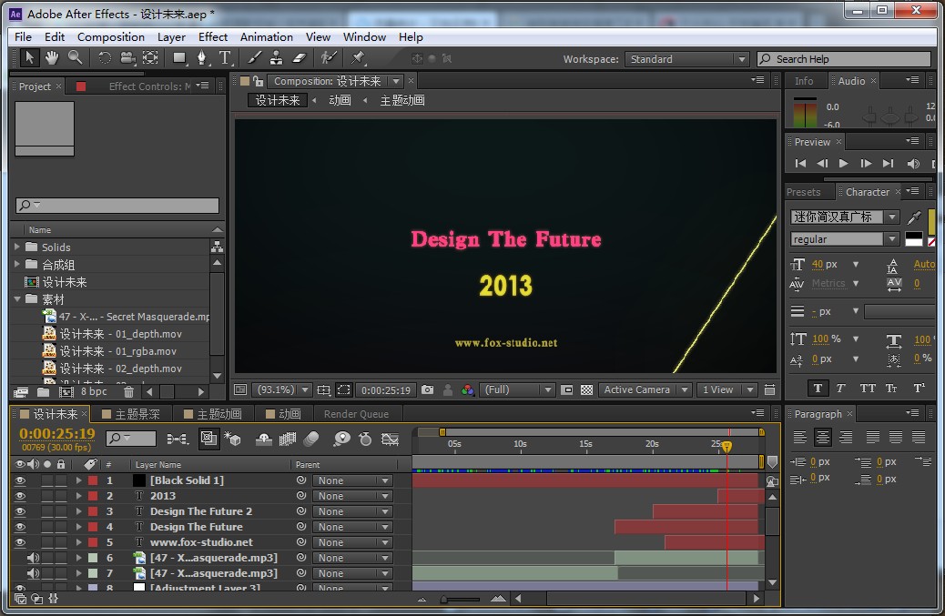Create a new folder in Project panel
This screenshot has width=945, height=616.
pos(43,392)
